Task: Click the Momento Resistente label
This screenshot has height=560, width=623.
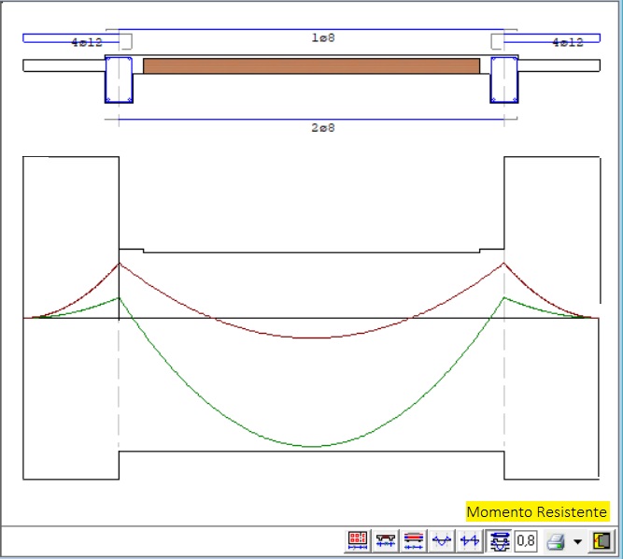Action: click(537, 511)
